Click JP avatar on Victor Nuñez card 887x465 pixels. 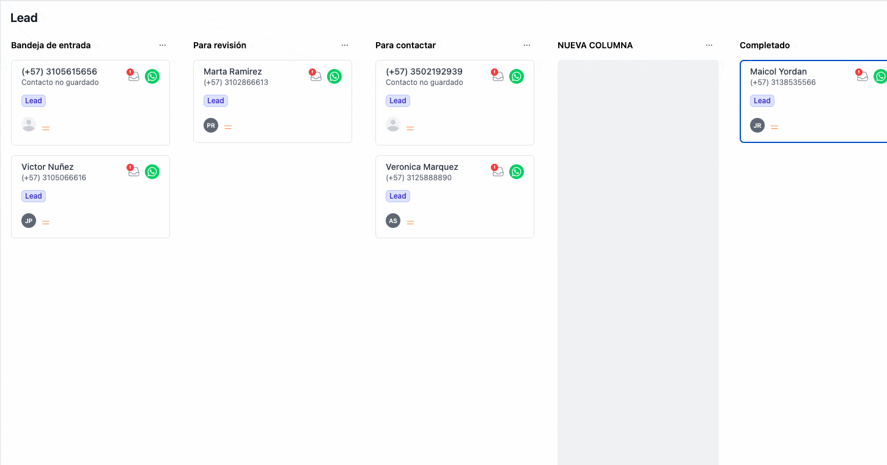(29, 221)
